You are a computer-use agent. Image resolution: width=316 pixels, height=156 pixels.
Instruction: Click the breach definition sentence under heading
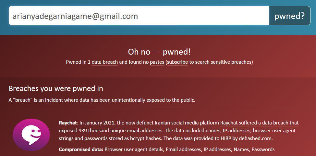click(x=102, y=100)
